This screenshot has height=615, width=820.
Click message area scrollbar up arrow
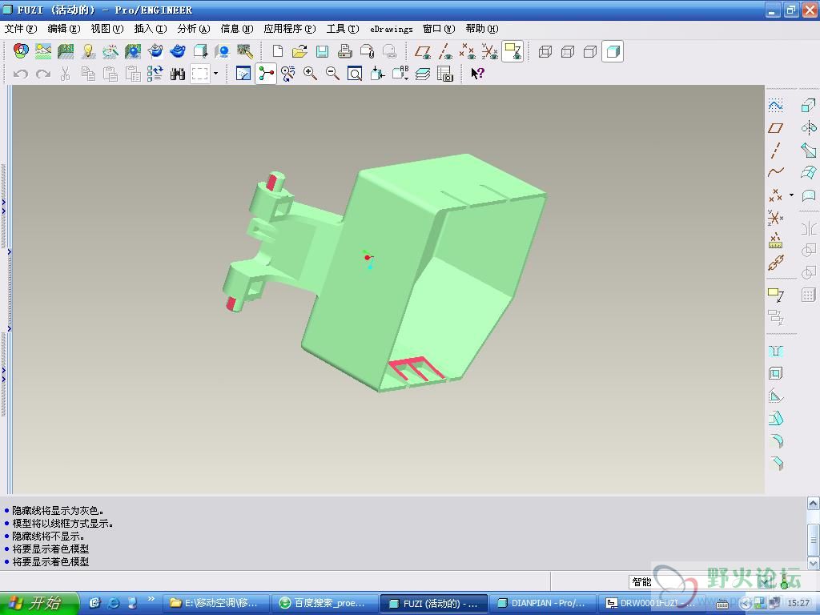[814, 504]
